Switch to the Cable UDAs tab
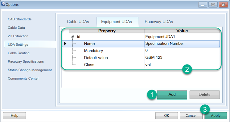230x122 pixels. 78,22
